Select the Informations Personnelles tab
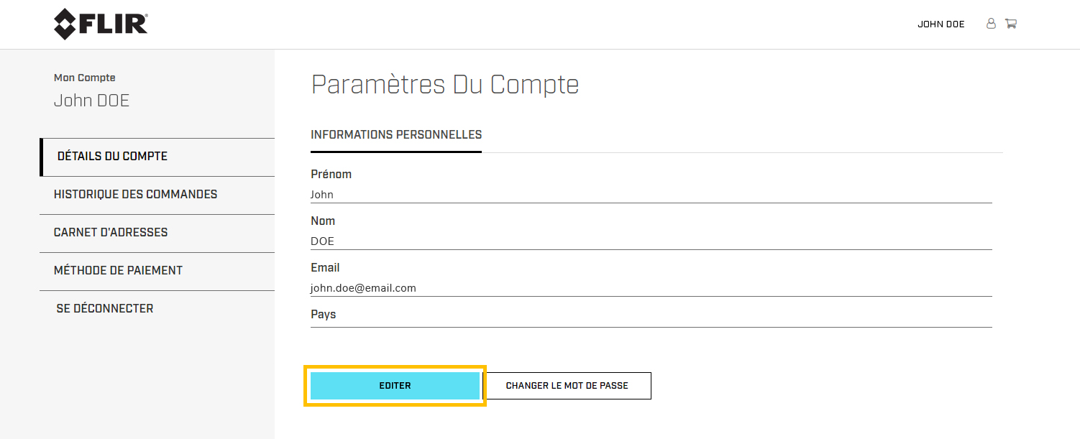This screenshot has width=1080, height=439. tap(396, 135)
